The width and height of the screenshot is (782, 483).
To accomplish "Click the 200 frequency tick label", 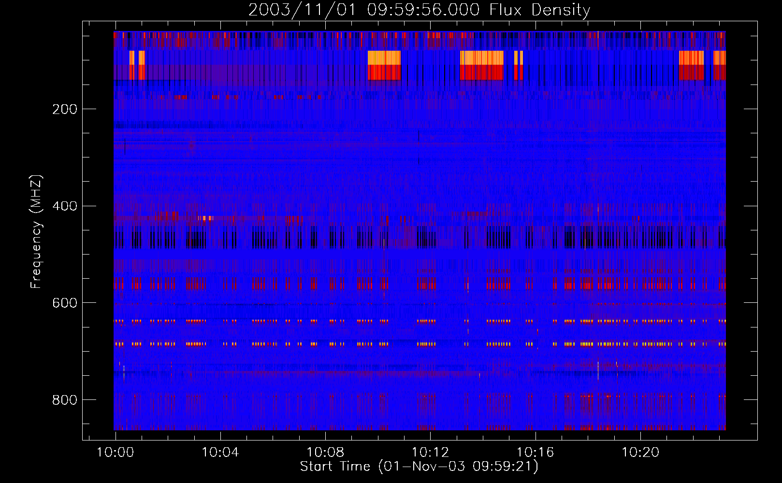I will 65,109.
